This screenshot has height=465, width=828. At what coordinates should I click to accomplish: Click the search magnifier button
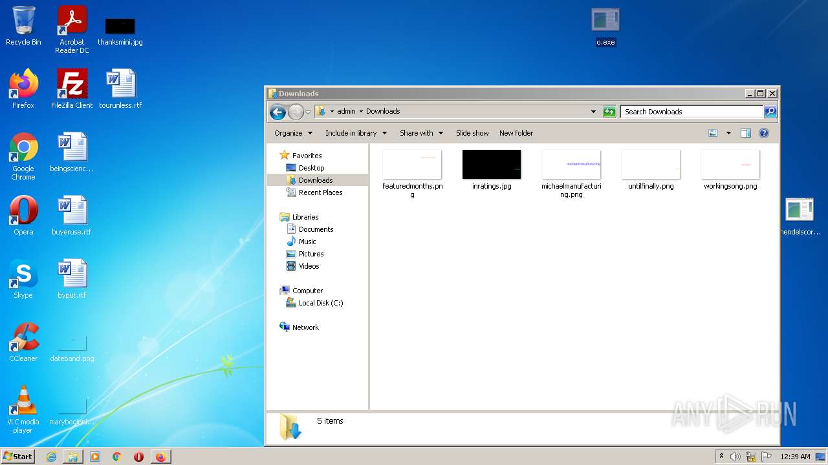click(770, 112)
